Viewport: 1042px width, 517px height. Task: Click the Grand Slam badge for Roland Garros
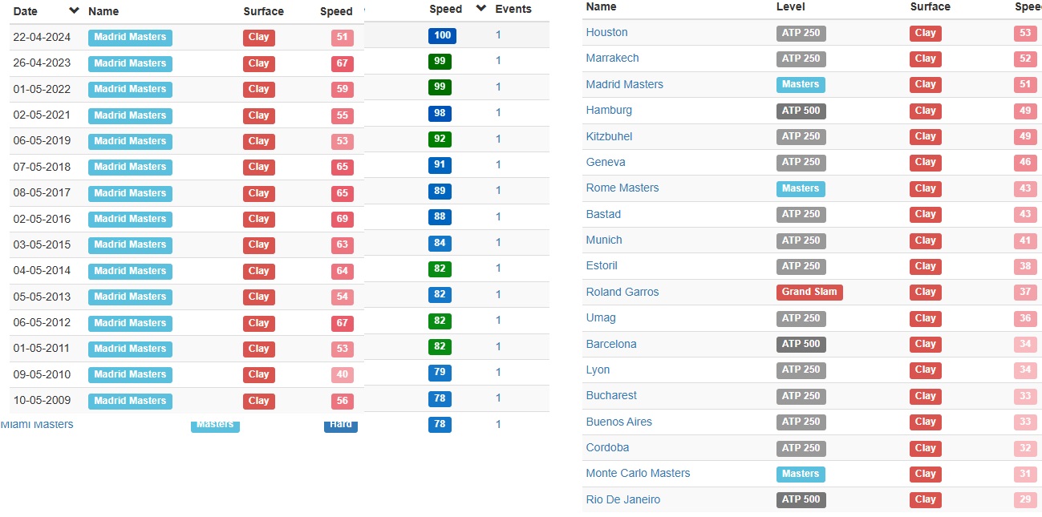pyautogui.click(x=809, y=292)
